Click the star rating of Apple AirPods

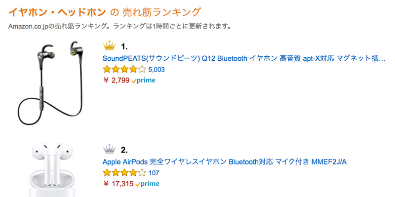[x=124, y=173]
